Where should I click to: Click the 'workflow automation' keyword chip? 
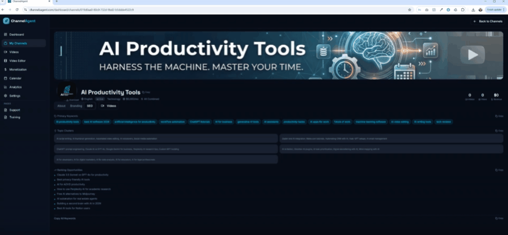click(173, 122)
